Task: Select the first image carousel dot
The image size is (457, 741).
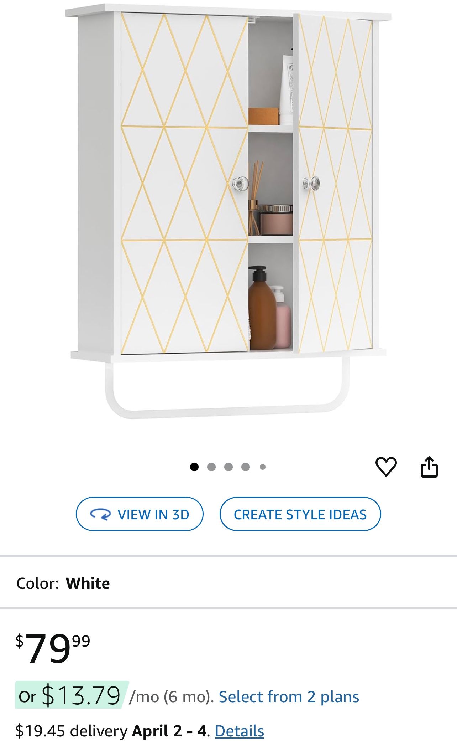Action: pos(194,467)
